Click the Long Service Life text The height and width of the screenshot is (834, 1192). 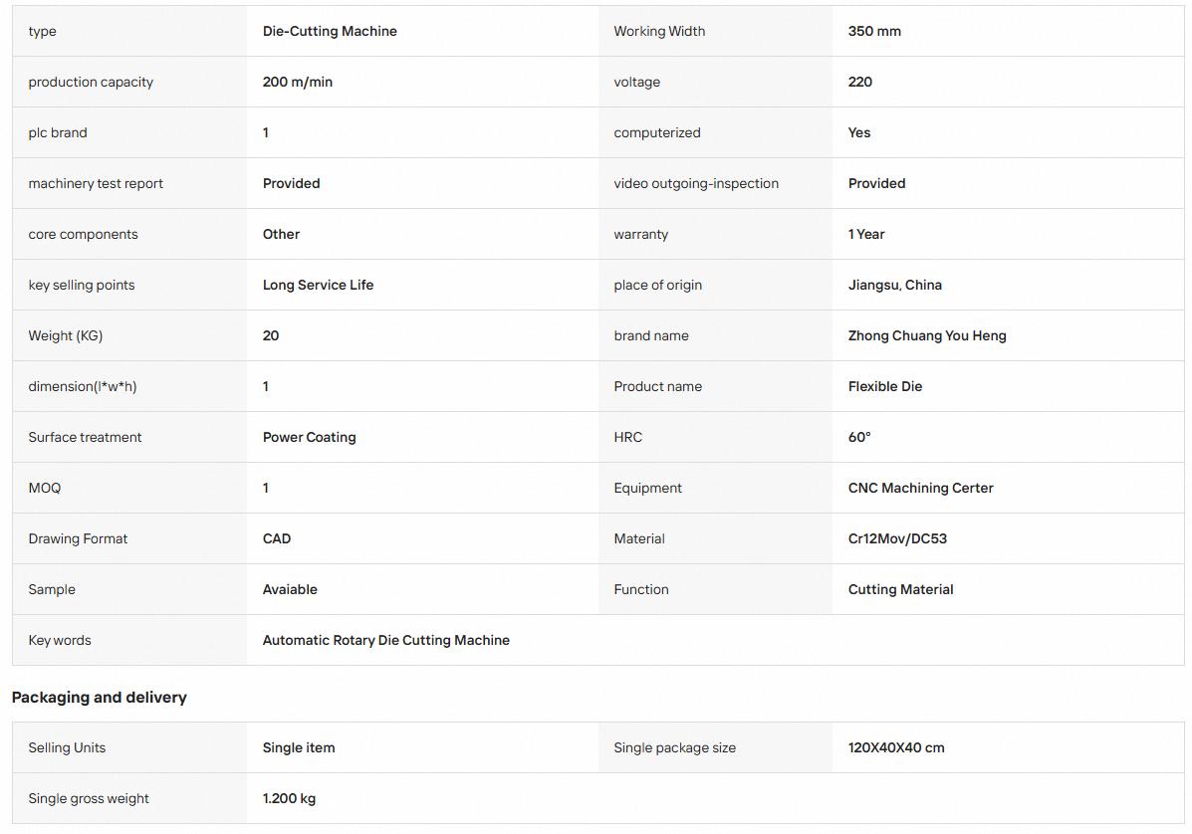[318, 285]
